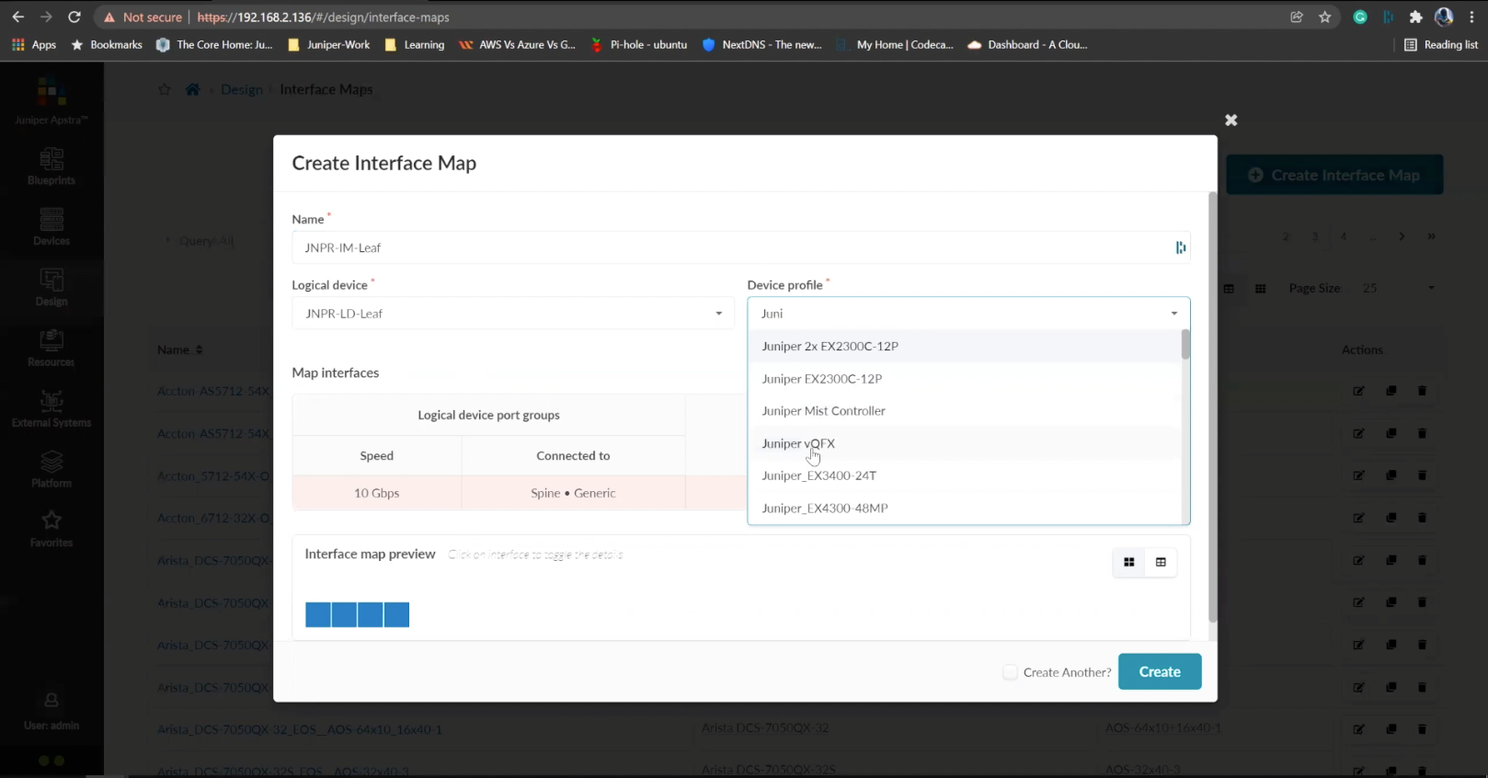Open Reading list
The image size is (1488, 778).
[1441, 44]
